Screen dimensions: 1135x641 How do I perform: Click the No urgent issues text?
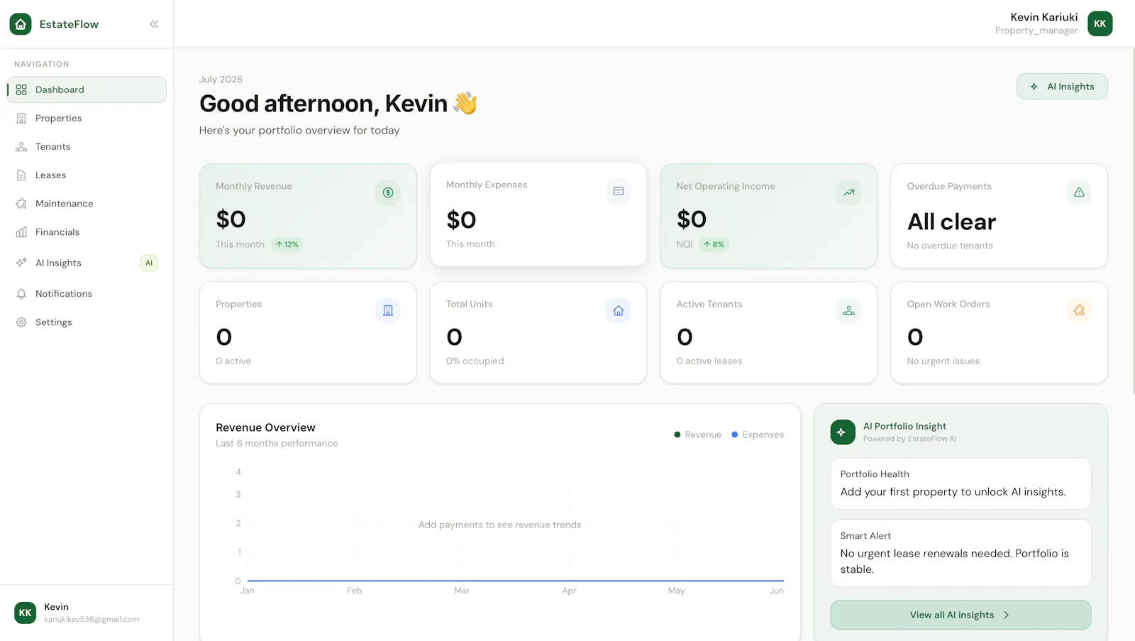click(943, 361)
